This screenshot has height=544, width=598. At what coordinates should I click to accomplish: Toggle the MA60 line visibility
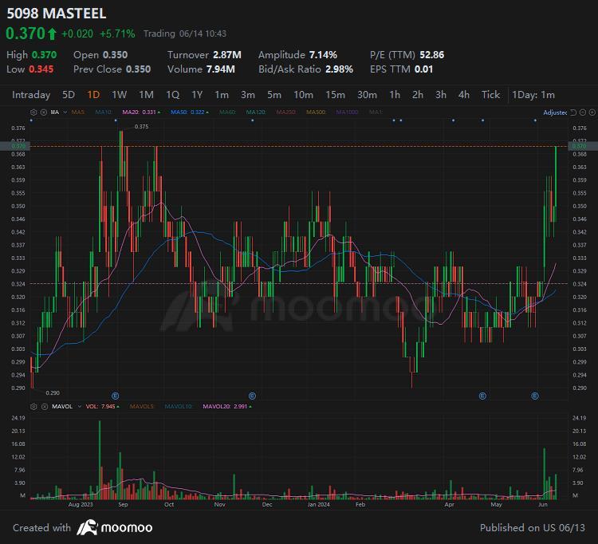click(228, 112)
